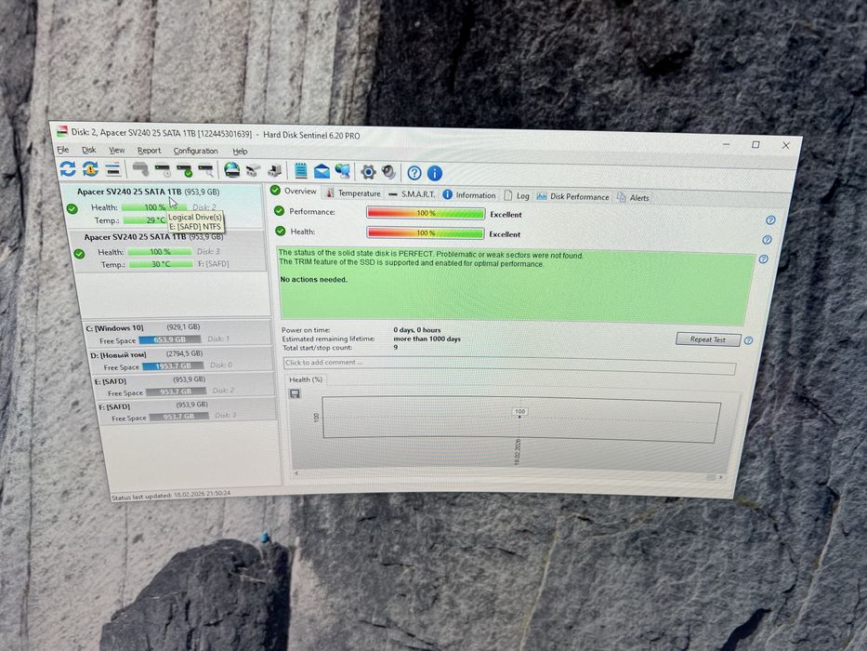Click the C: drive Free Space bar 653.9 GB
The width and height of the screenshot is (867, 651).
pos(170,339)
